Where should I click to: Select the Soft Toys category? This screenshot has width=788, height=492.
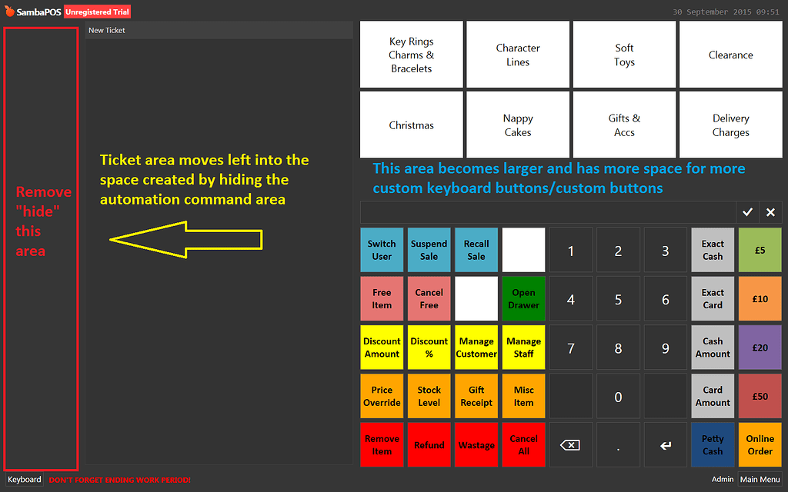pos(624,54)
